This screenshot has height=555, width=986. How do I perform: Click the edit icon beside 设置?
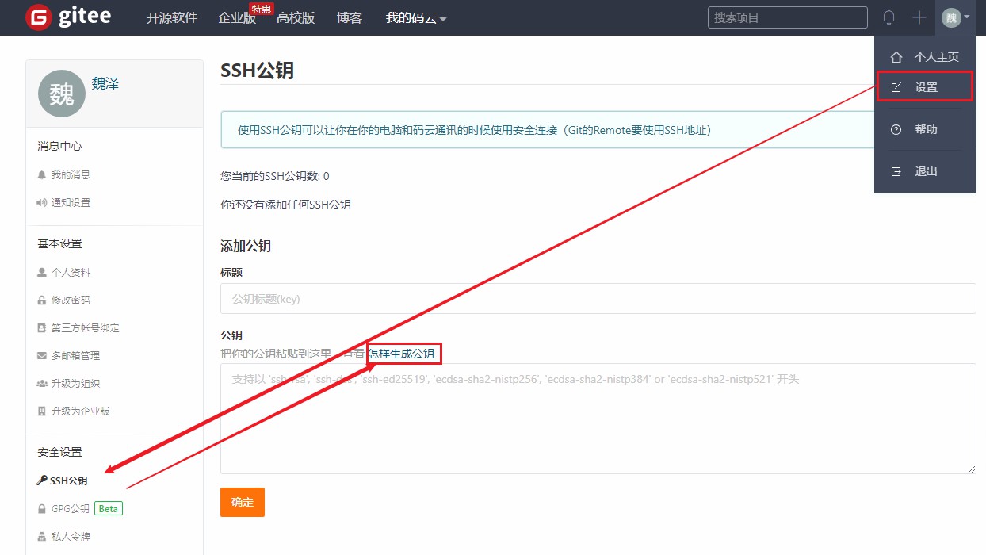896,87
